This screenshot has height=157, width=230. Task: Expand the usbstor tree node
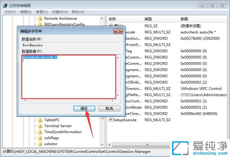pos(35,144)
